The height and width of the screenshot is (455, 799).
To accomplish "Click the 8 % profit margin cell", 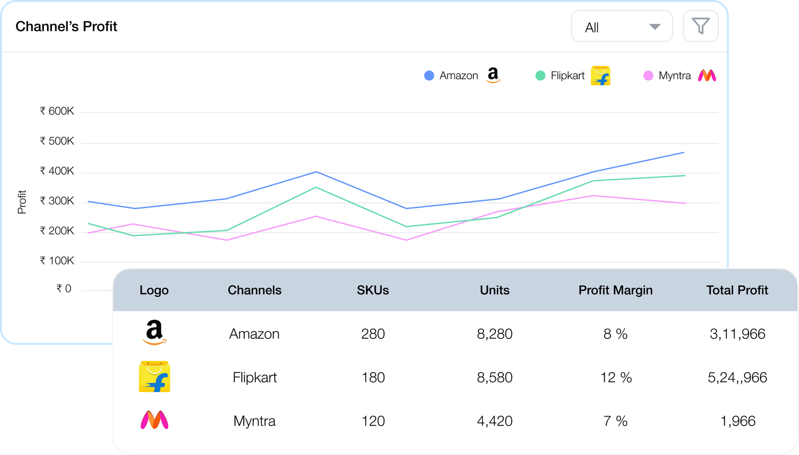I will 615,334.
